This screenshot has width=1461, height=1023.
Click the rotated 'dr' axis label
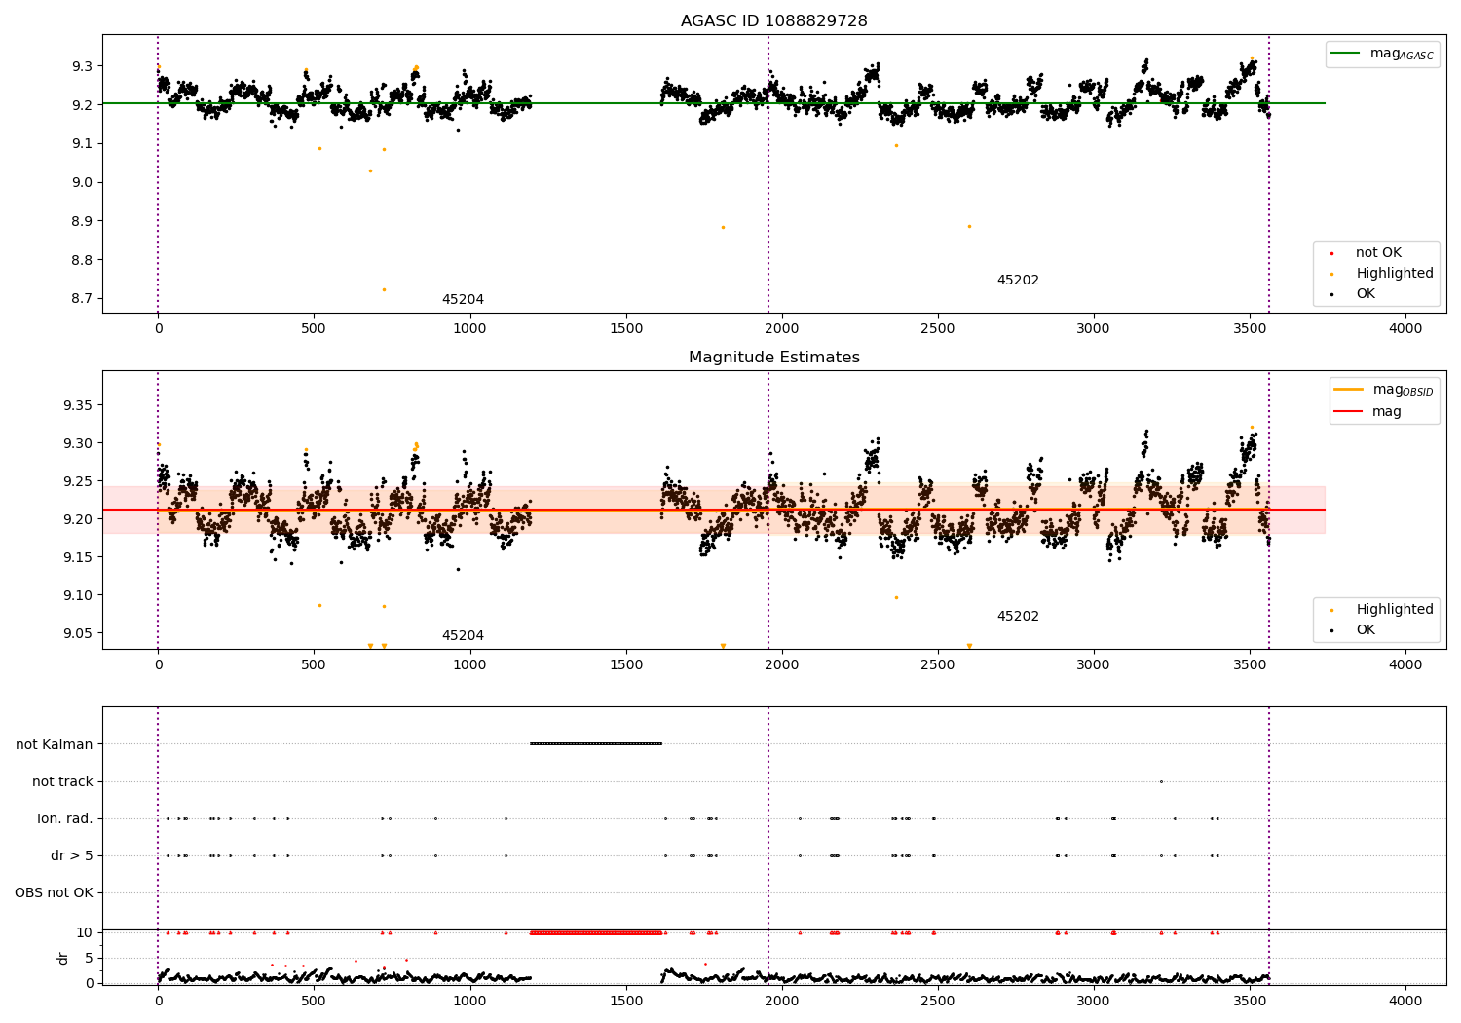click(63, 958)
